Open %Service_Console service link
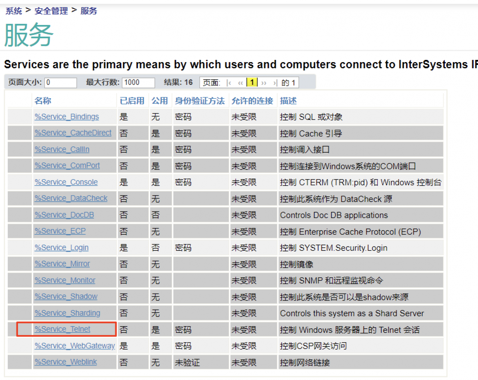 [x=66, y=182]
